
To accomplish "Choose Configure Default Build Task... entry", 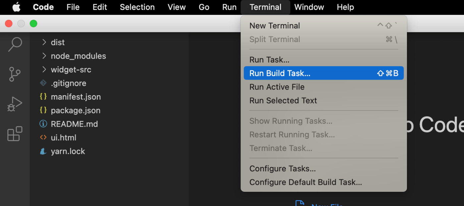I will pyautogui.click(x=323, y=182).
